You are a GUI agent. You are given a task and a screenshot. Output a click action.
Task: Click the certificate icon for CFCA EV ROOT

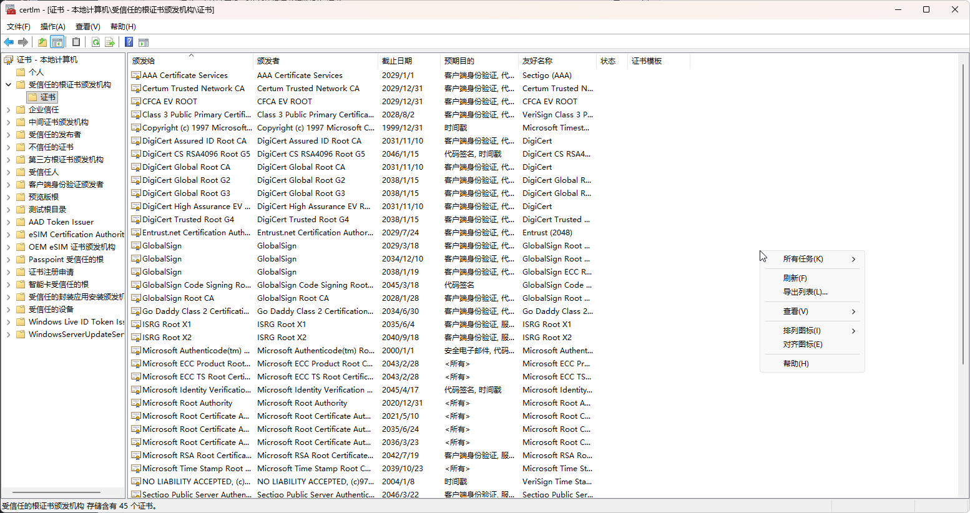click(136, 102)
